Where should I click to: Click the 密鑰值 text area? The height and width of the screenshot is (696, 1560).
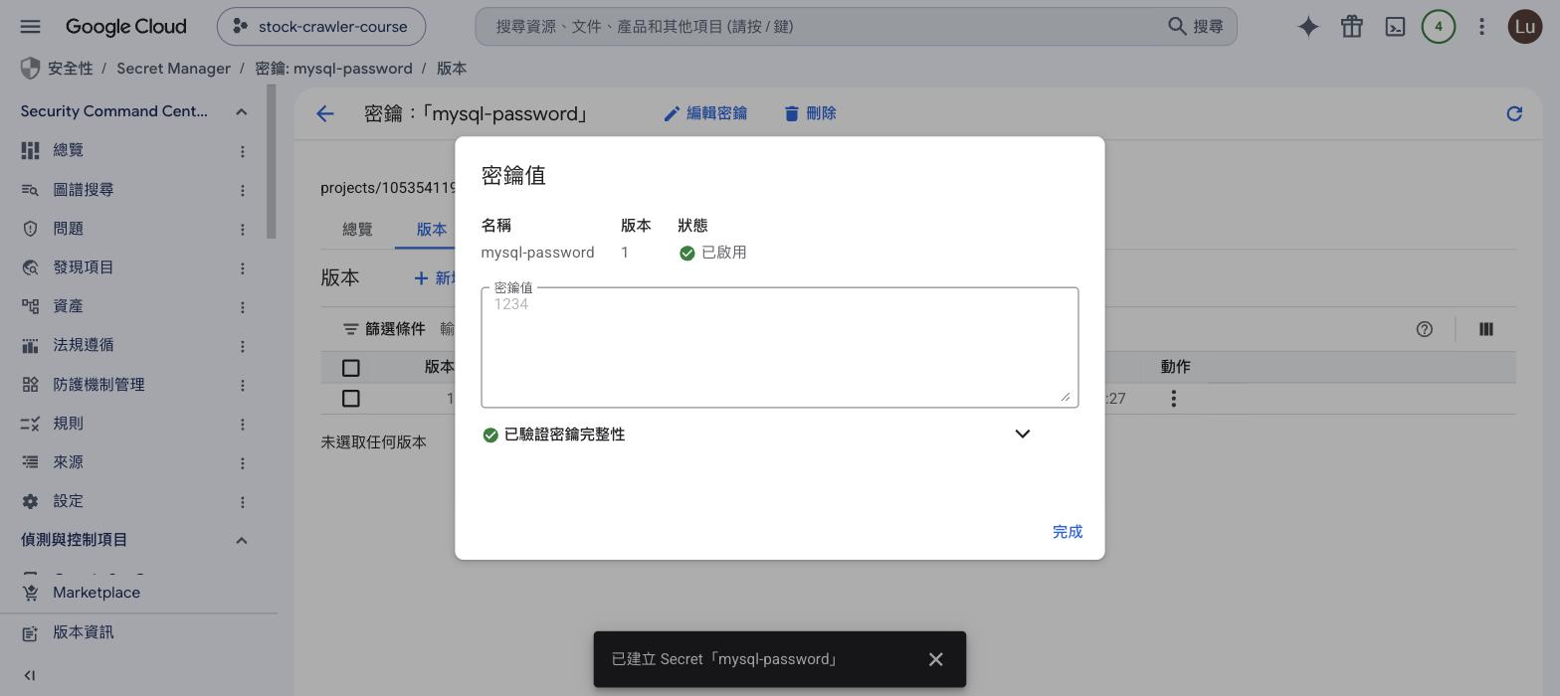780,348
